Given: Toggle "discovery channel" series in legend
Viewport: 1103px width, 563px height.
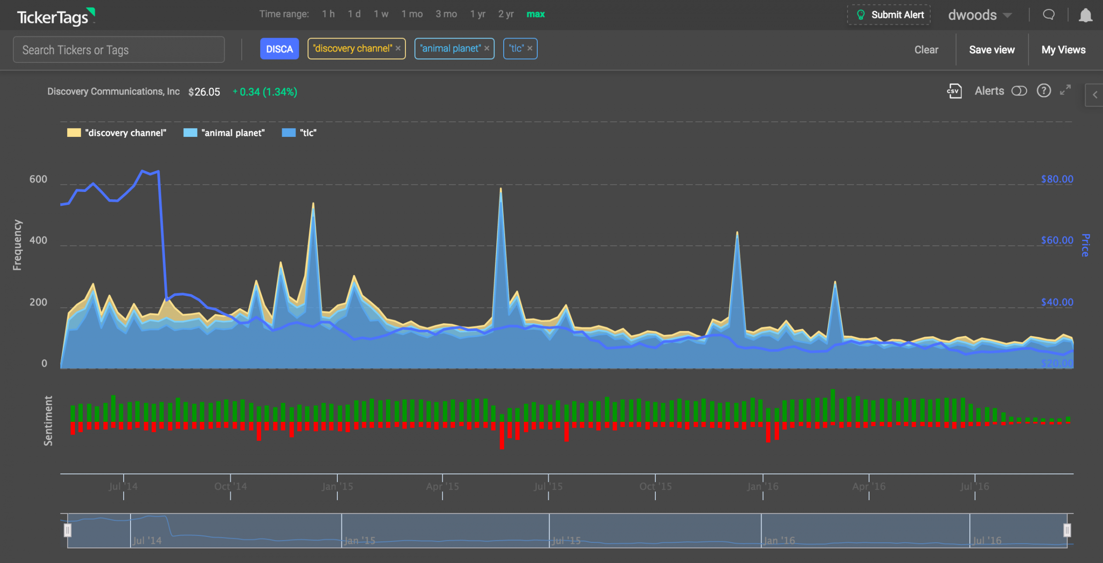Looking at the screenshot, I should 117,133.
